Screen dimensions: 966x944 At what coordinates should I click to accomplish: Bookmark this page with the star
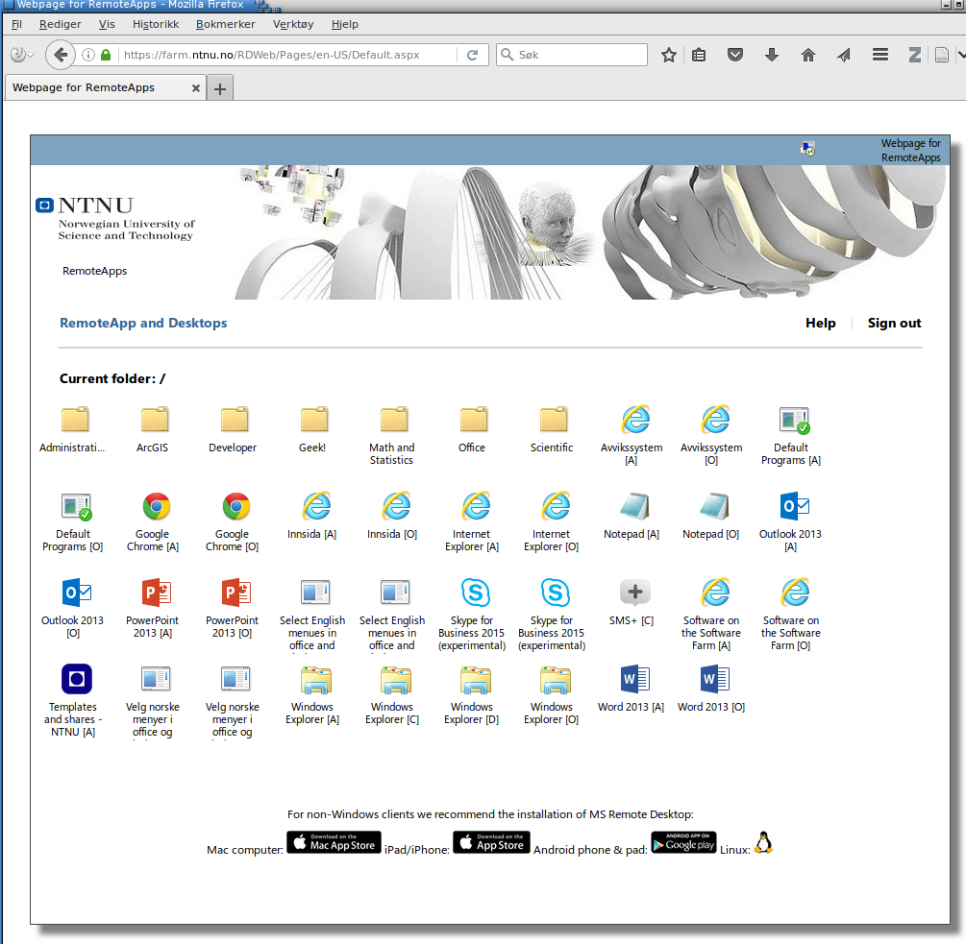pyautogui.click(x=669, y=55)
